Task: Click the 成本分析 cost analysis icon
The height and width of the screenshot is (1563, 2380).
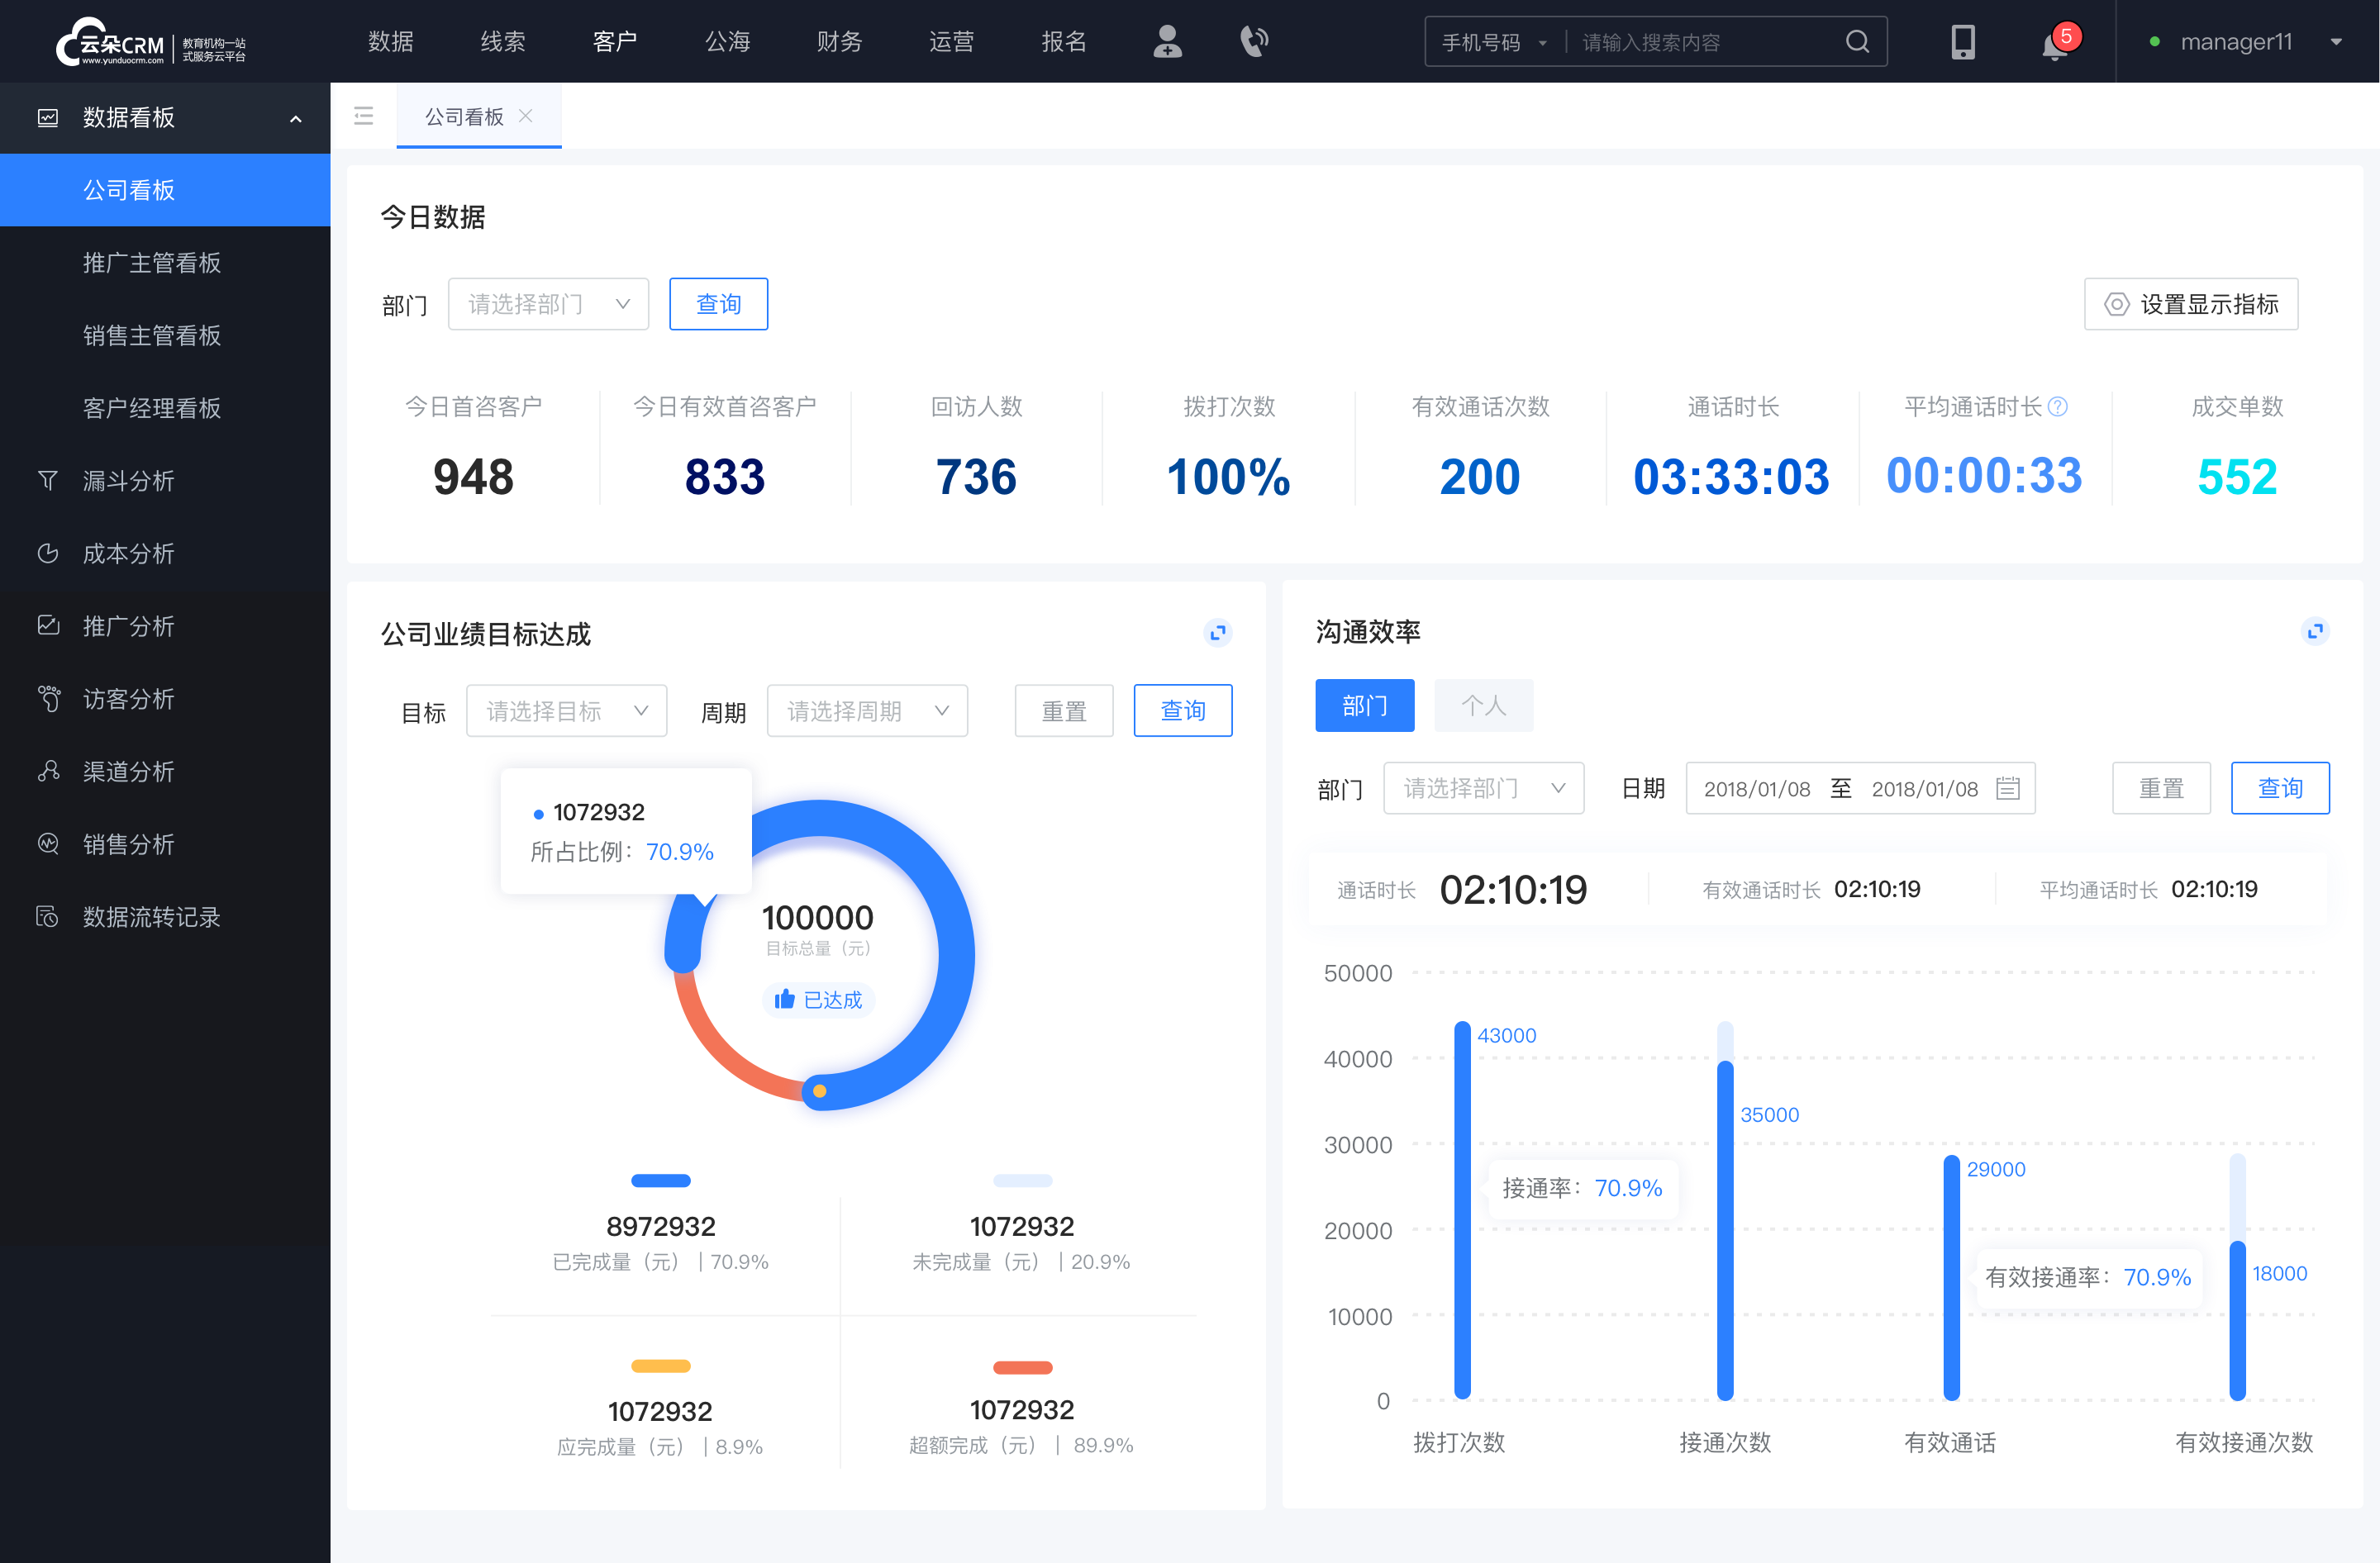Action: [x=47, y=551]
